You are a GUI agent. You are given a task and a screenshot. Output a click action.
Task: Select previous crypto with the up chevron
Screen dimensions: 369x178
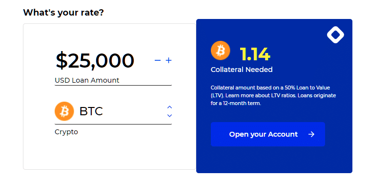pyautogui.click(x=169, y=107)
